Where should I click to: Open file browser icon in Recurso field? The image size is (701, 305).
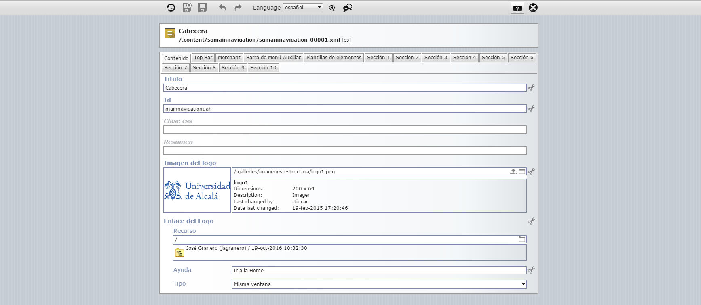pyautogui.click(x=522, y=239)
